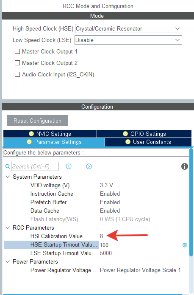This screenshot has width=194, height=295.
Task: Collapse the System Parameters section
Action: [x=8, y=177]
